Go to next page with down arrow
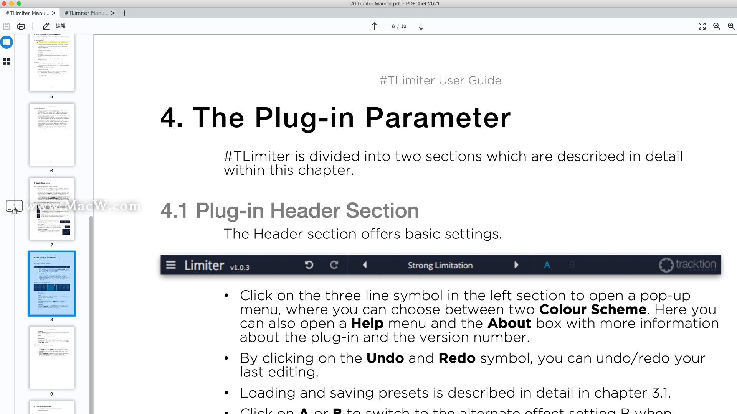737x414 pixels. coord(421,26)
